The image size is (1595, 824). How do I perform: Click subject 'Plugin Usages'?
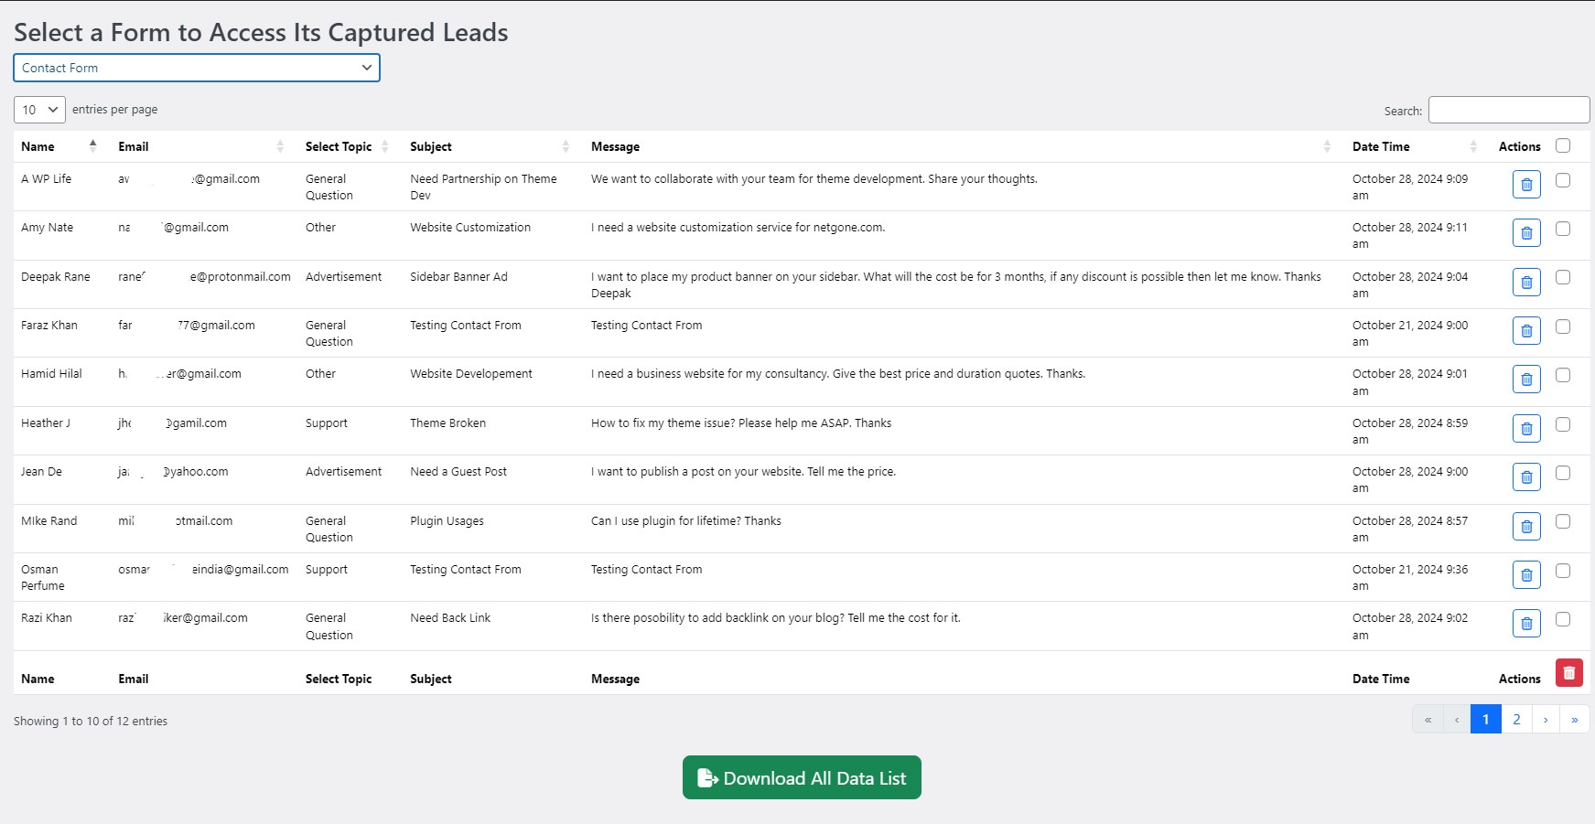tap(447, 520)
